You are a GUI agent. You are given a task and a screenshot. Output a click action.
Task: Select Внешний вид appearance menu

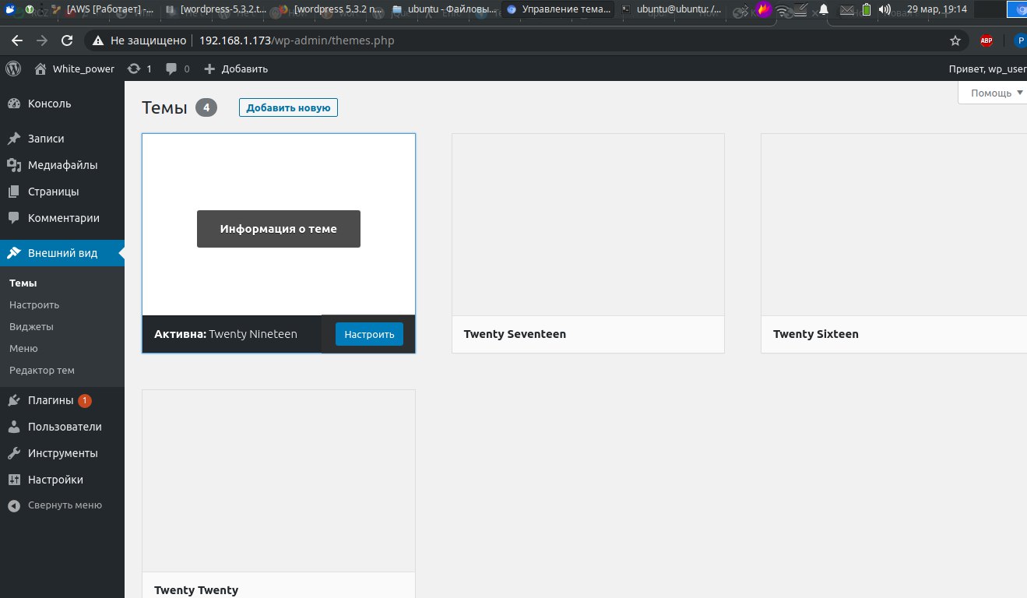(62, 253)
